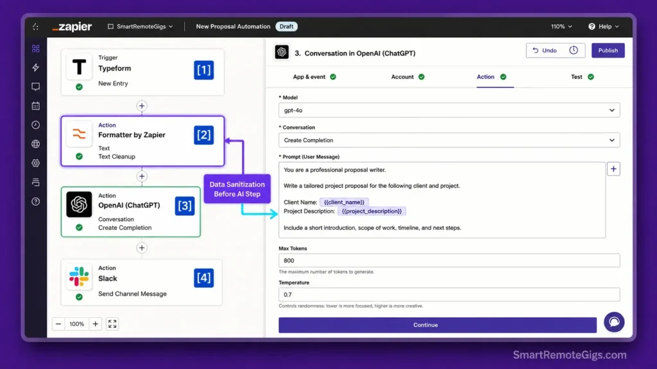Screen dimensions: 657x369
Task: Zoom in the canvas with plus button
Action: (x=96, y=324)
